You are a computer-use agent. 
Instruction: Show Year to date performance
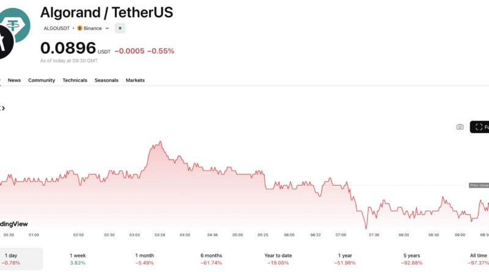click(278, 259)
